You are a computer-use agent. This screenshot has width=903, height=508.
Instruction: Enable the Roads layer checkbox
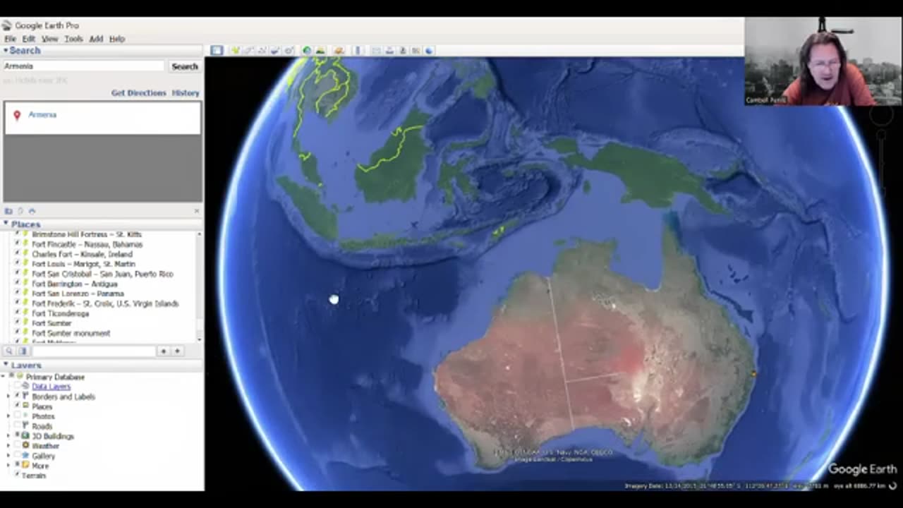pyautogui.click(x=17, y=426)
